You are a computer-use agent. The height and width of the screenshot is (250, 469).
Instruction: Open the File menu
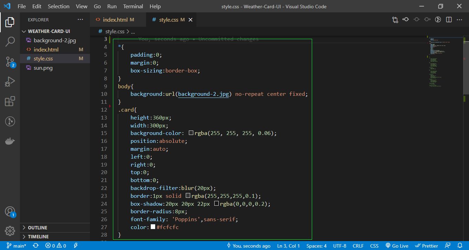click(x=22, y=6)
